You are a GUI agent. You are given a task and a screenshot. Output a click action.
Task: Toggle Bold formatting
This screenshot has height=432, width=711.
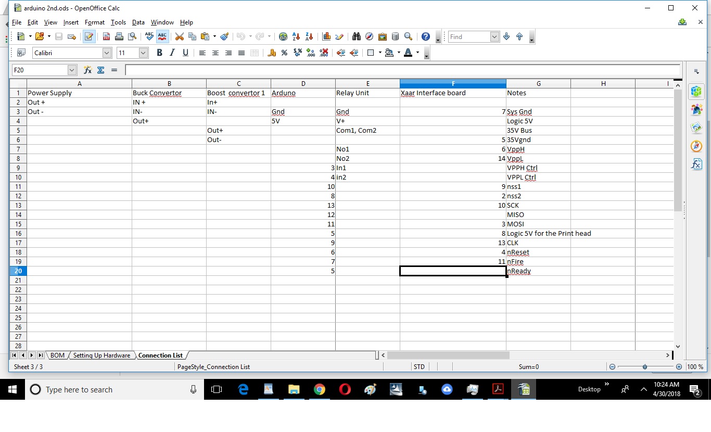pos(159,53)
